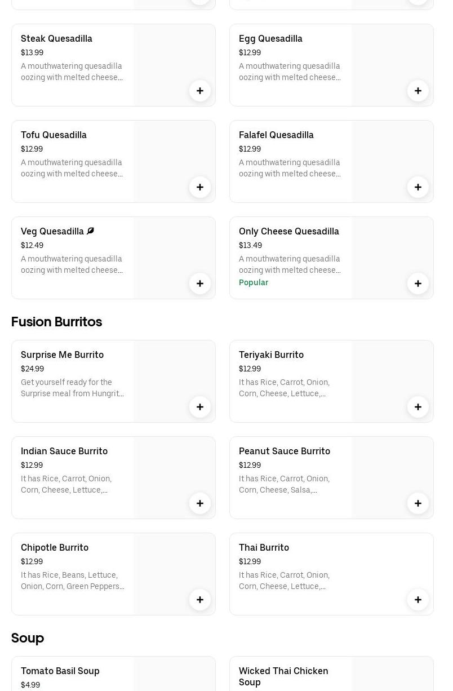The width and height of the screenshot is (453, 691).
Task: Select Tomato Basil Soup item
Action: (x=60, y=671)
